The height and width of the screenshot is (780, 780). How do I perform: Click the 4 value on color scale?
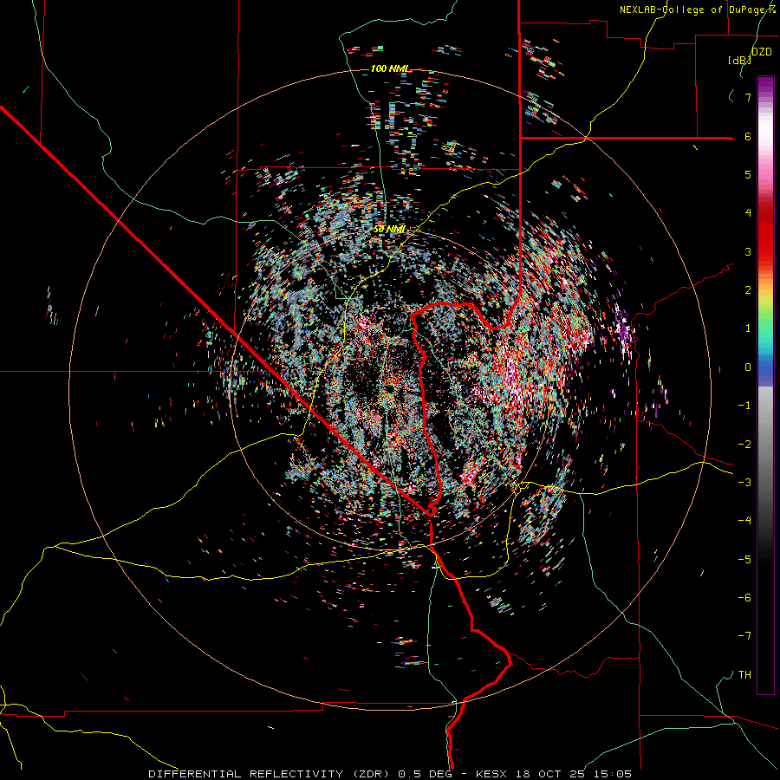tap(748, 213)
